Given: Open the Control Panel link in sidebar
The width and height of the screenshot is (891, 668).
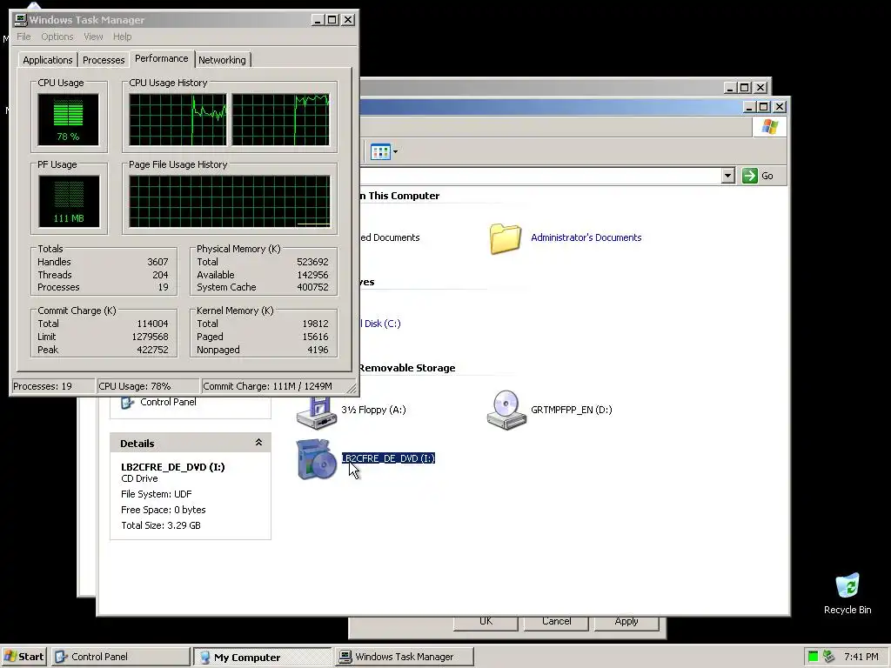Looking at the screenshot, I should [x=168, y=402].
